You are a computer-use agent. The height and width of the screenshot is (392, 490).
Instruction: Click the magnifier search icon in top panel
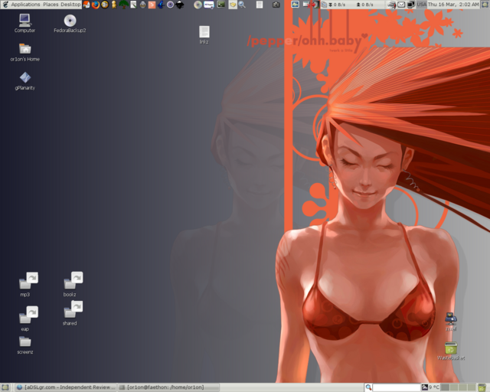(242, 5)
